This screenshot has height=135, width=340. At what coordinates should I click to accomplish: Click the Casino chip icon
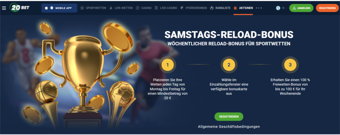[x=137, y=8]
